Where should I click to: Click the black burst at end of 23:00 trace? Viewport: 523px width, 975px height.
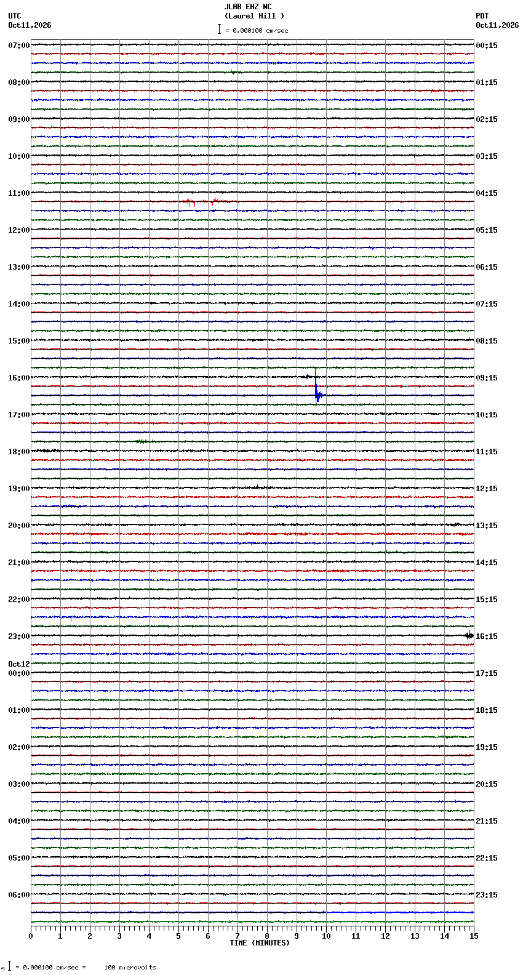point(469,635)
